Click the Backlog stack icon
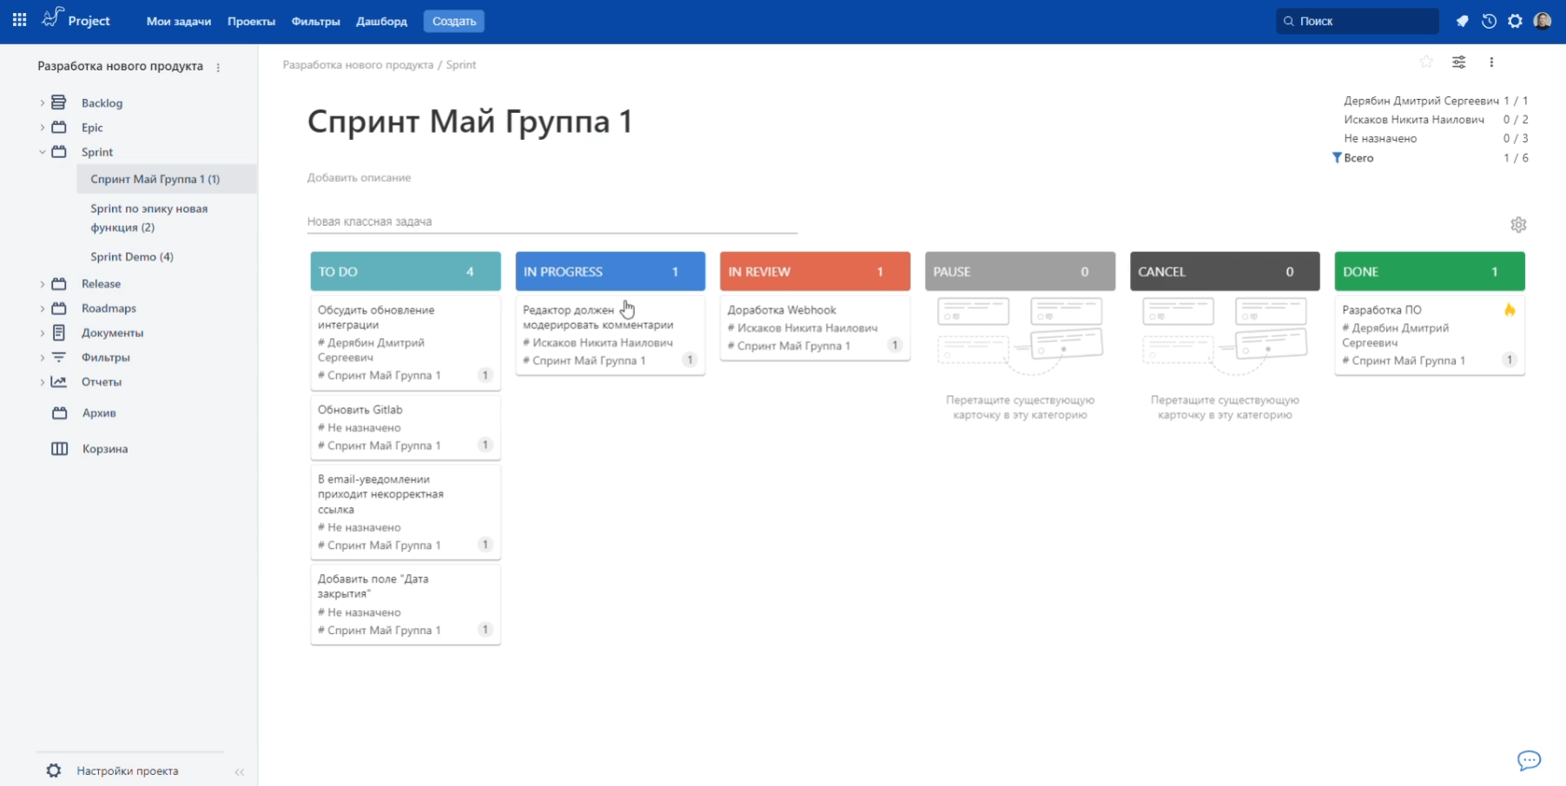 click(59, 102)
